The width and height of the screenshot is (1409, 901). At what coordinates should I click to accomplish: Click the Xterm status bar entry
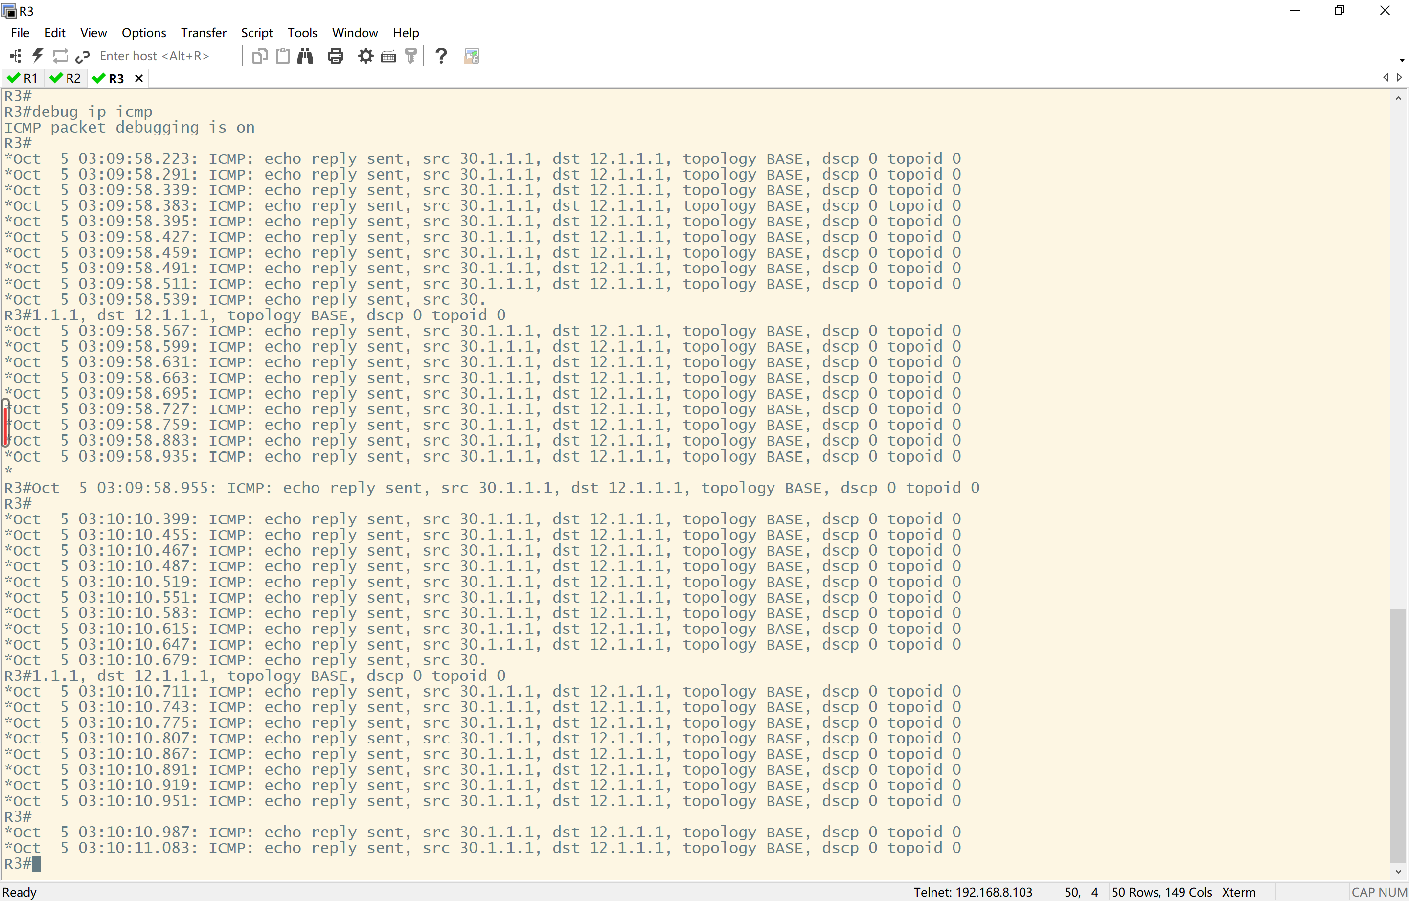point(1239,892)
